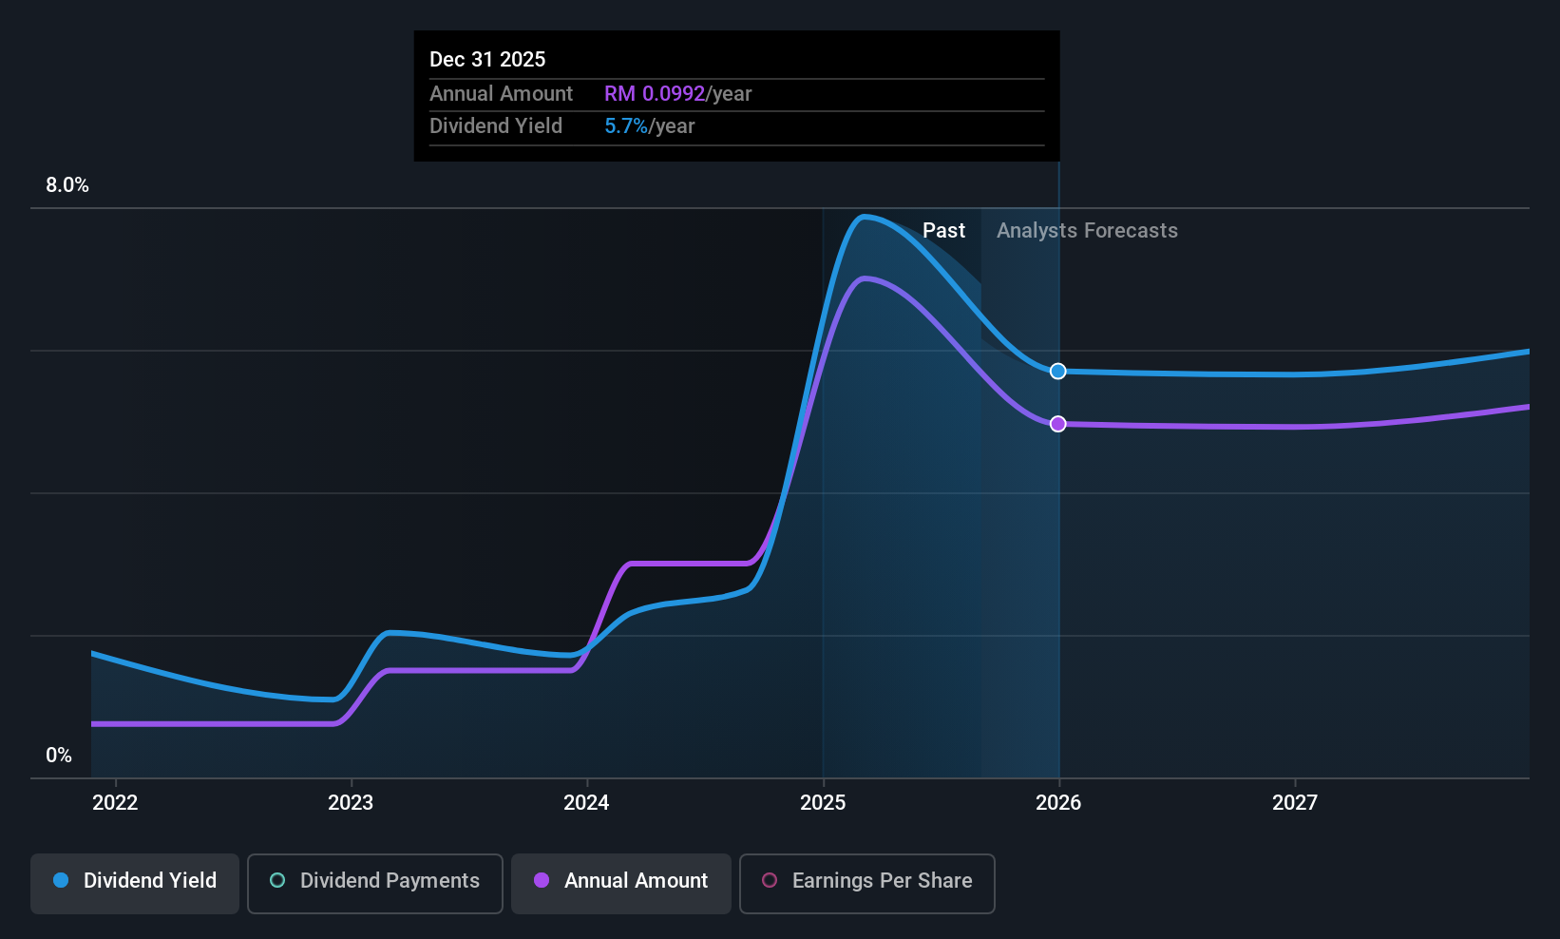Click the 2022 x-axis label
1560x939 pixels.
[115, 803]
